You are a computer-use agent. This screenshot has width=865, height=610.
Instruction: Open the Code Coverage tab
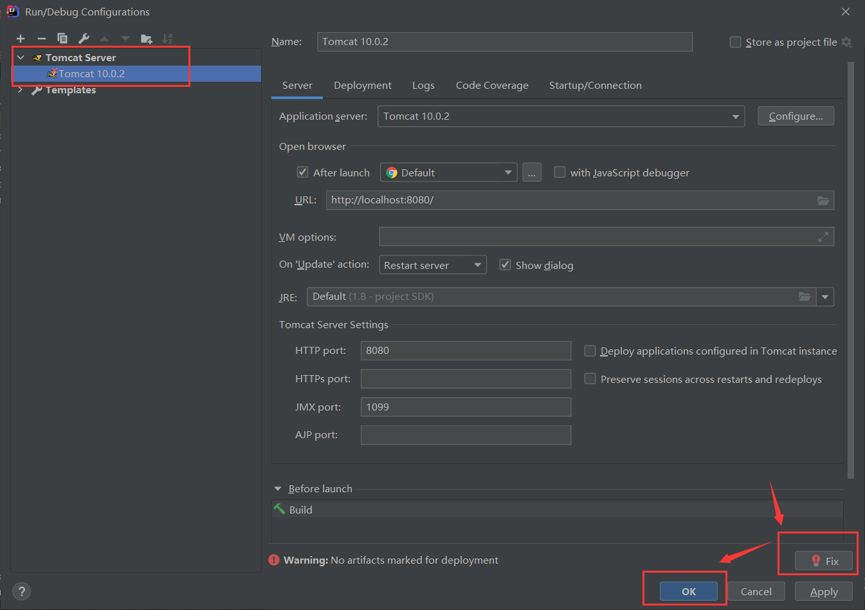(x=492, y=86)
